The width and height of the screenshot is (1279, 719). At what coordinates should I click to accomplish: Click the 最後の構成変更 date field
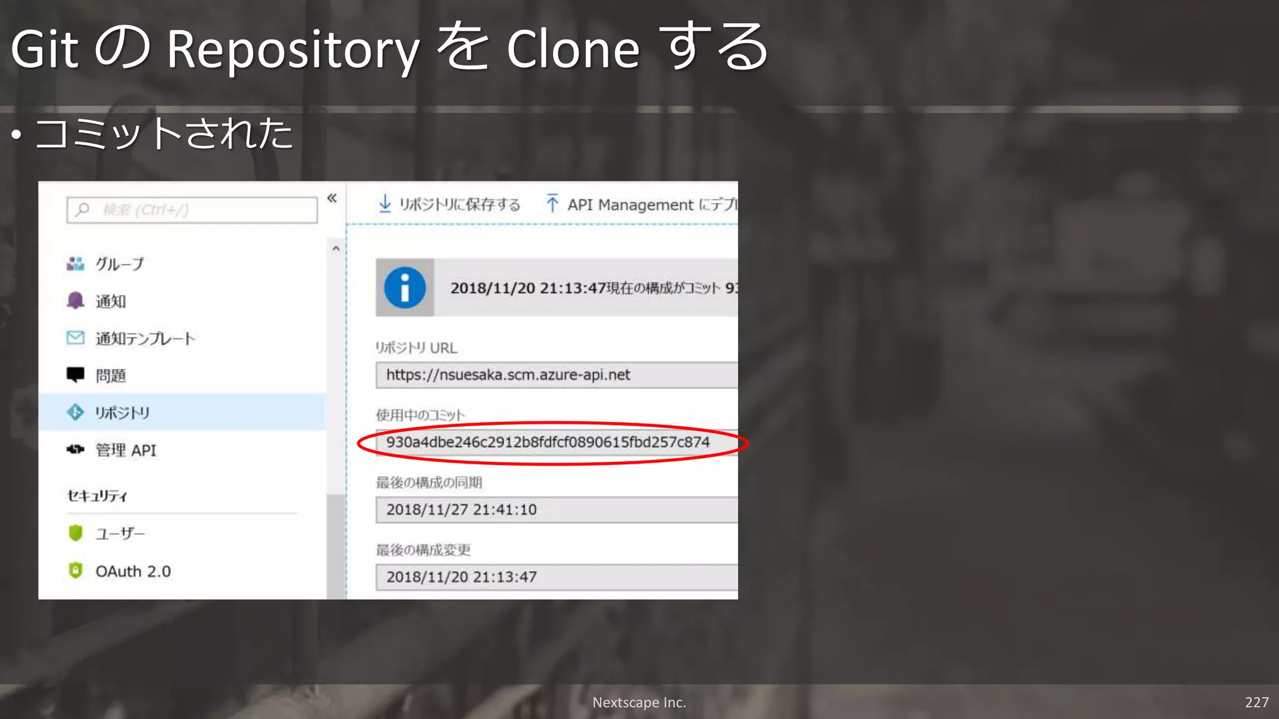tap(556, 577)
